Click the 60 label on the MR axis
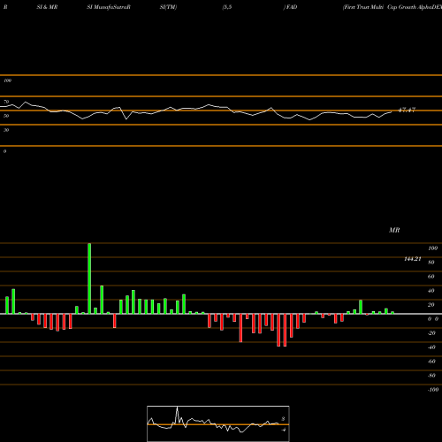This screenshot has height=442, width=442. click(431, 277)
